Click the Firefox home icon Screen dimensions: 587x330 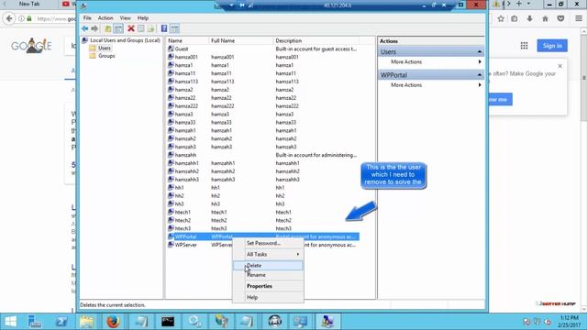545,18
